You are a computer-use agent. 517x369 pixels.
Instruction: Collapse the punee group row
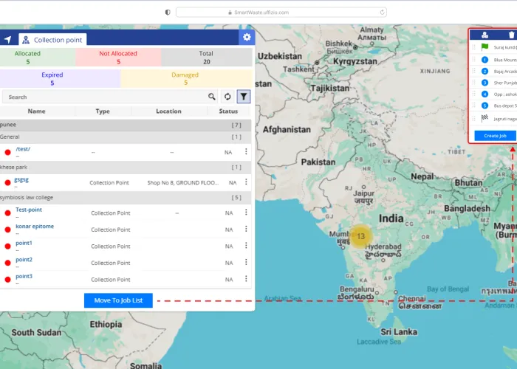126,125
